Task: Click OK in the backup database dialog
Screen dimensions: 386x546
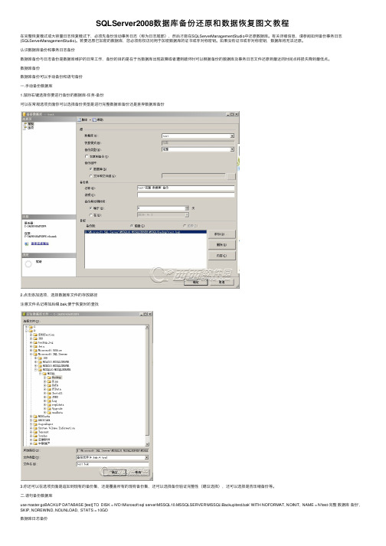Action: point(196,282)
